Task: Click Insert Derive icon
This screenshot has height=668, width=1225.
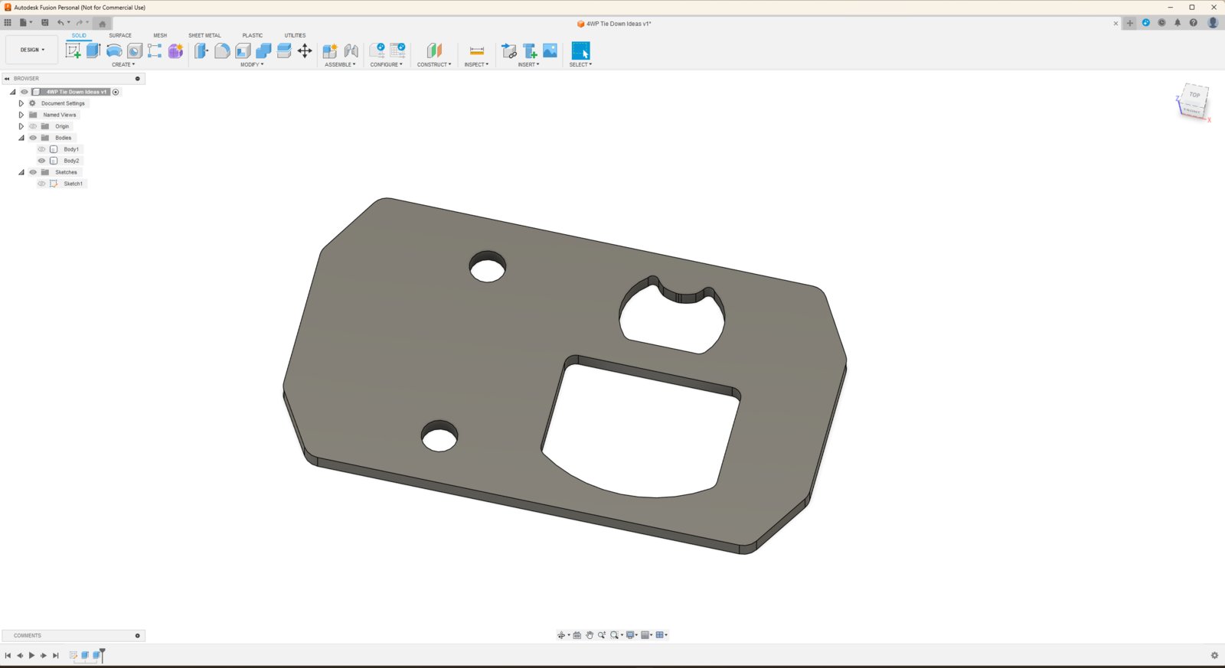Action: tap(509, 51)
